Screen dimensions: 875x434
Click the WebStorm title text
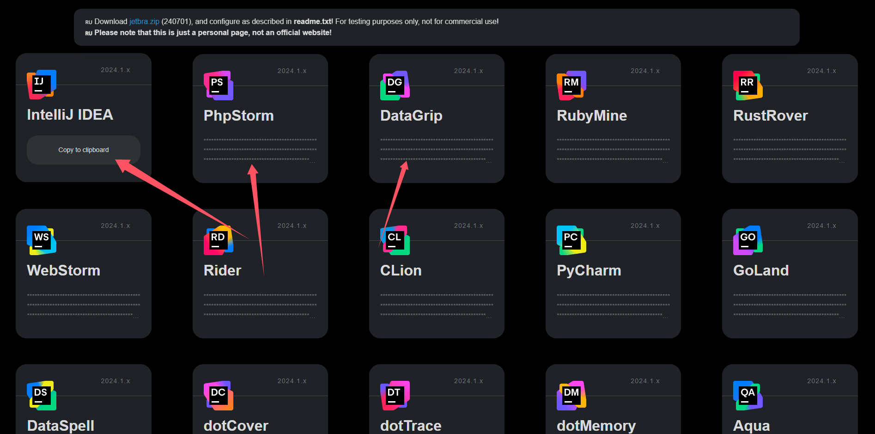click(x=64, y=270)
